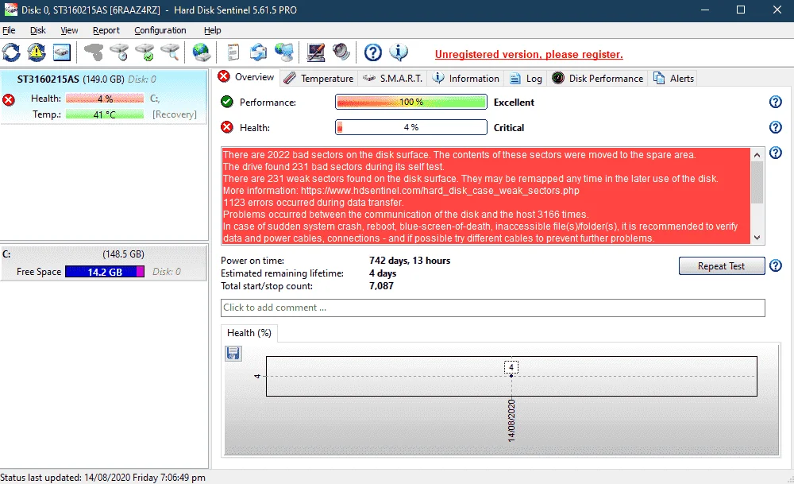This screenshot has width=794, height=484.
Task: Click the green check icon beside Performance
Action: (227, 102)
